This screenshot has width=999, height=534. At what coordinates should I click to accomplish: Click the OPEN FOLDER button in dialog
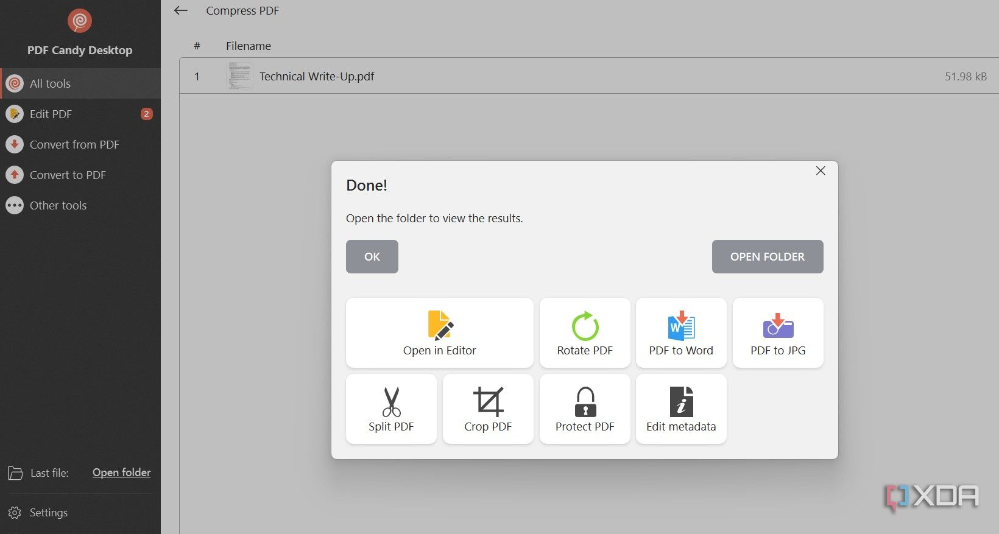(x=768, y=256)
